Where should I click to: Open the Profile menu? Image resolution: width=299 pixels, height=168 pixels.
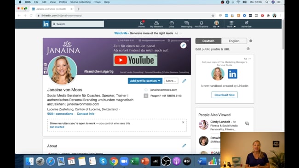(x=63, y=2)
